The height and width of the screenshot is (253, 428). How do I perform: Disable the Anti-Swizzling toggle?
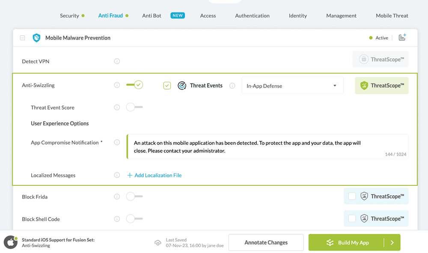(x=134, y=85)
